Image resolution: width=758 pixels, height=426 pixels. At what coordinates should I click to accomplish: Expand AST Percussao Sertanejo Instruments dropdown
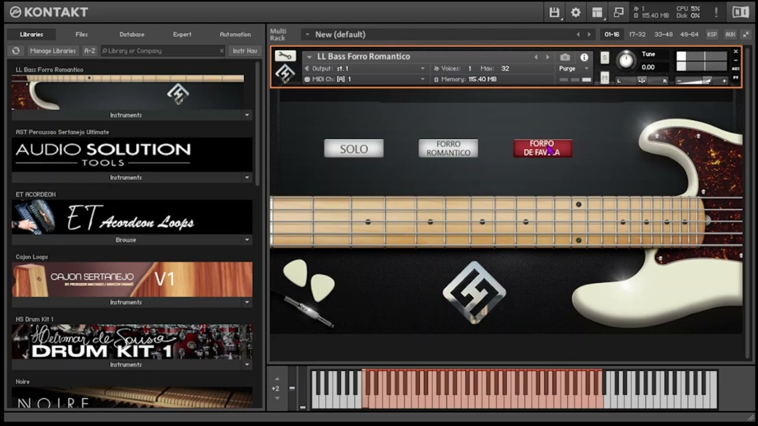point(247,177)
